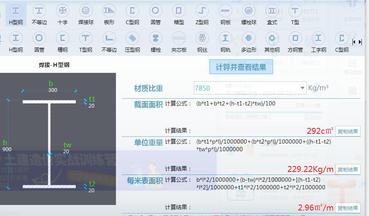Click the 材质比重 label

coord(148,89)
